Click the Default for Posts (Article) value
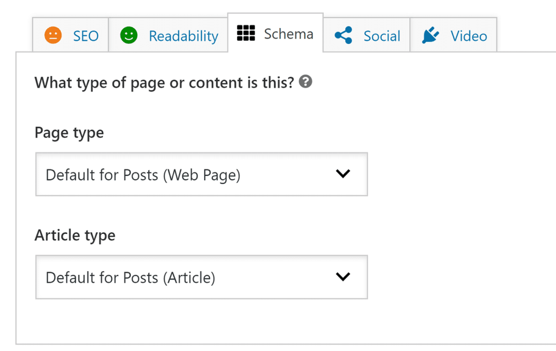Viewport: 556px width, 351px height. (x=129, y=277)
